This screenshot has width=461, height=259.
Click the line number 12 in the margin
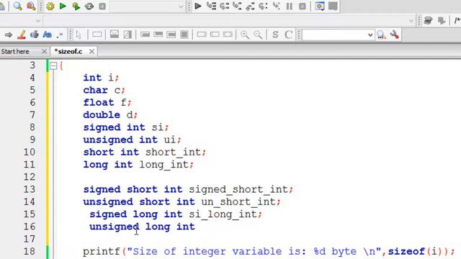[30, 177]
